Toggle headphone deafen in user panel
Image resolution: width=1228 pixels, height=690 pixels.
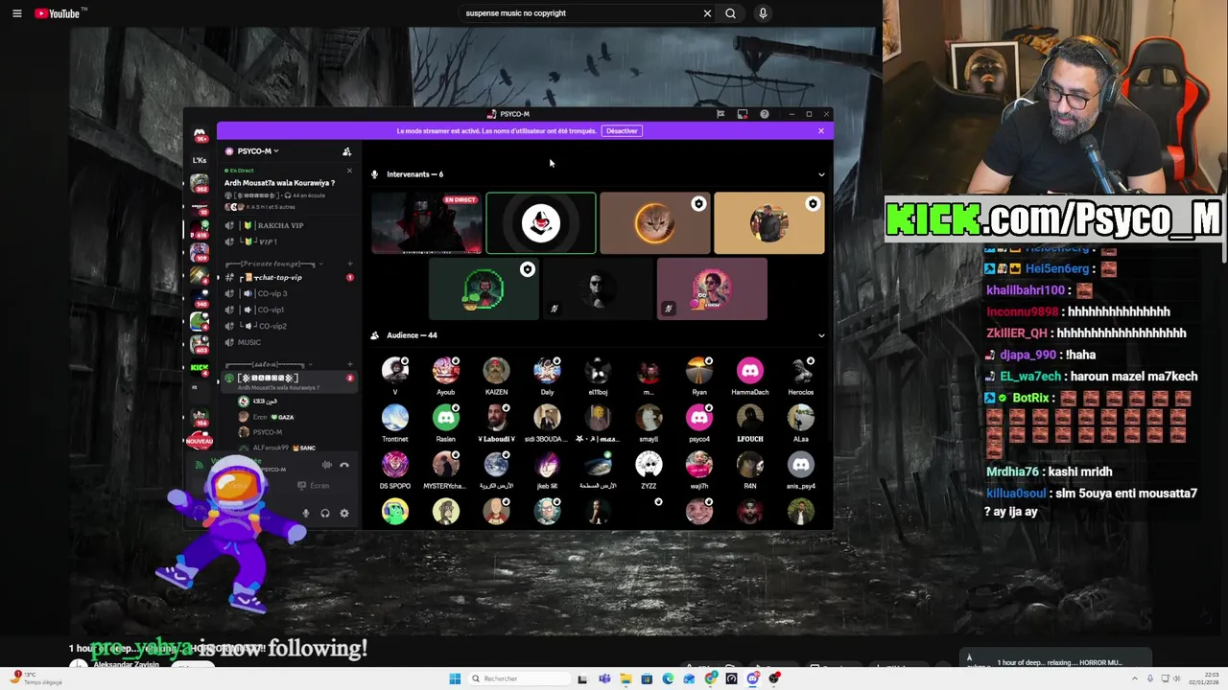pos(325,514)
